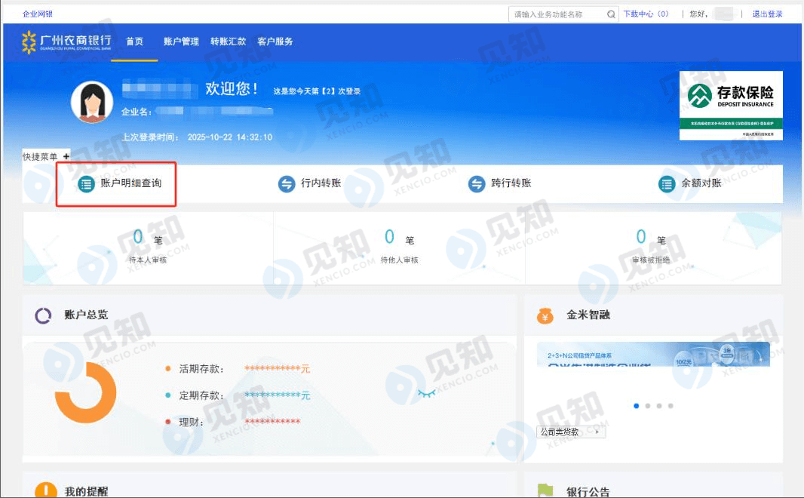The image size is (804, 498).
Task: Click the Guangzhou Rural Commercial Bank logo
Action: tap(66, 41)
